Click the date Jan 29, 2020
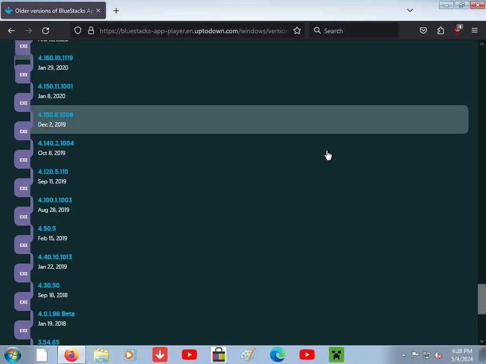 pyautogui.click(x=53, y=68)
